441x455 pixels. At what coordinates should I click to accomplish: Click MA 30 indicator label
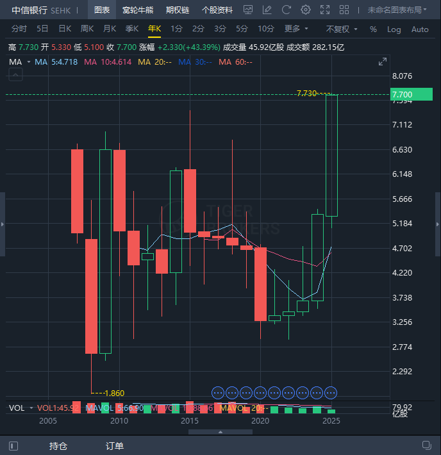[x=195, y=62]
